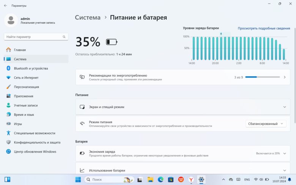Select Система in the sidebar
This screenshot has height=185, width=296.
tap(36, 59)
